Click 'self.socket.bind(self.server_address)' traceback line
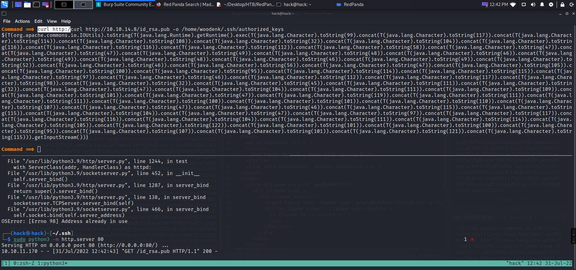This screenshot has width=576, height=270. click(69, 215)
